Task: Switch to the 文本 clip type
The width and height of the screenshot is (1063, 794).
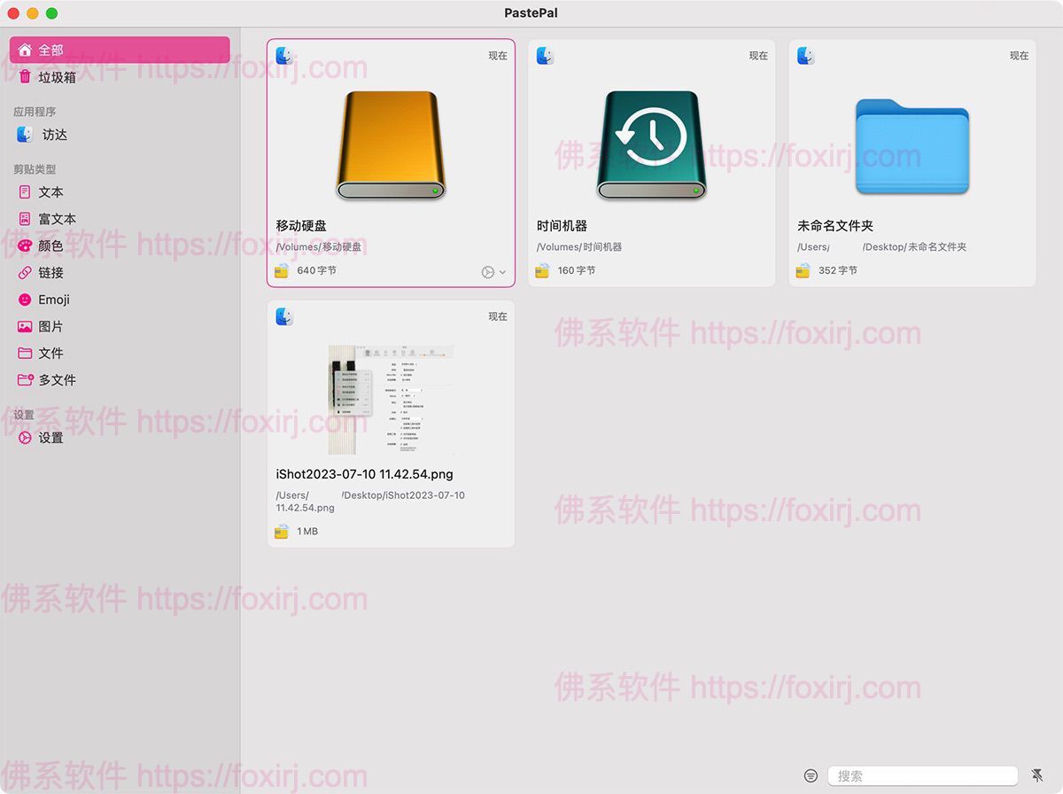Action: pos(50,192)
